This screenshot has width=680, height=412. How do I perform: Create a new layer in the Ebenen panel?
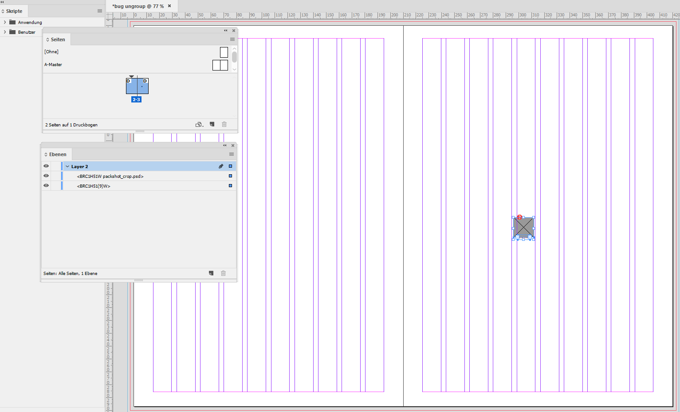coord(211,273)
